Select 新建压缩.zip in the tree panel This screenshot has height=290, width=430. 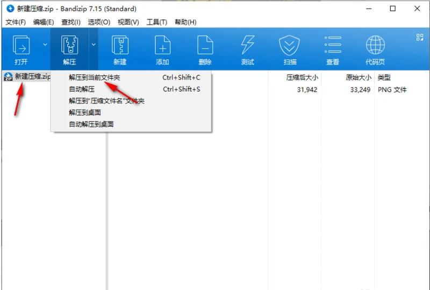click(33, 76)
